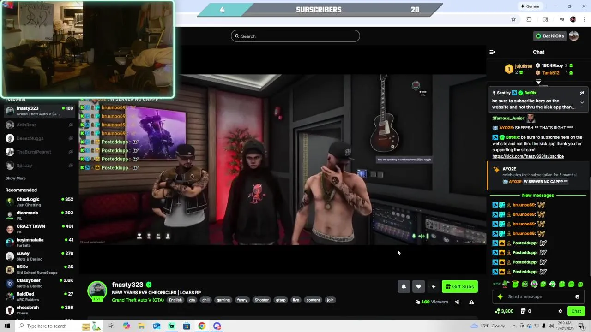Open DeeezNuggz in Following list
Image resolution: width=591 pixels, height=332 pixels.
39,138
